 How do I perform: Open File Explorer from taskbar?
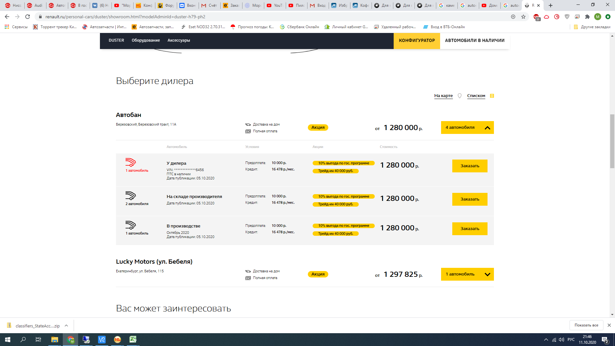tap(55, 340)
